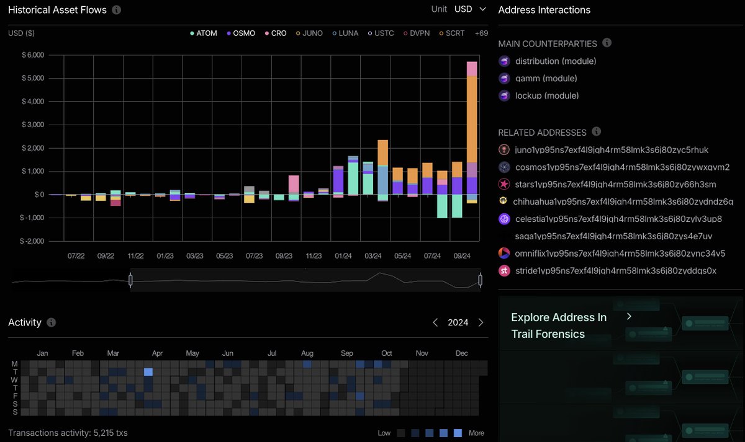Select the omniflix address icon

coord(504,253)
